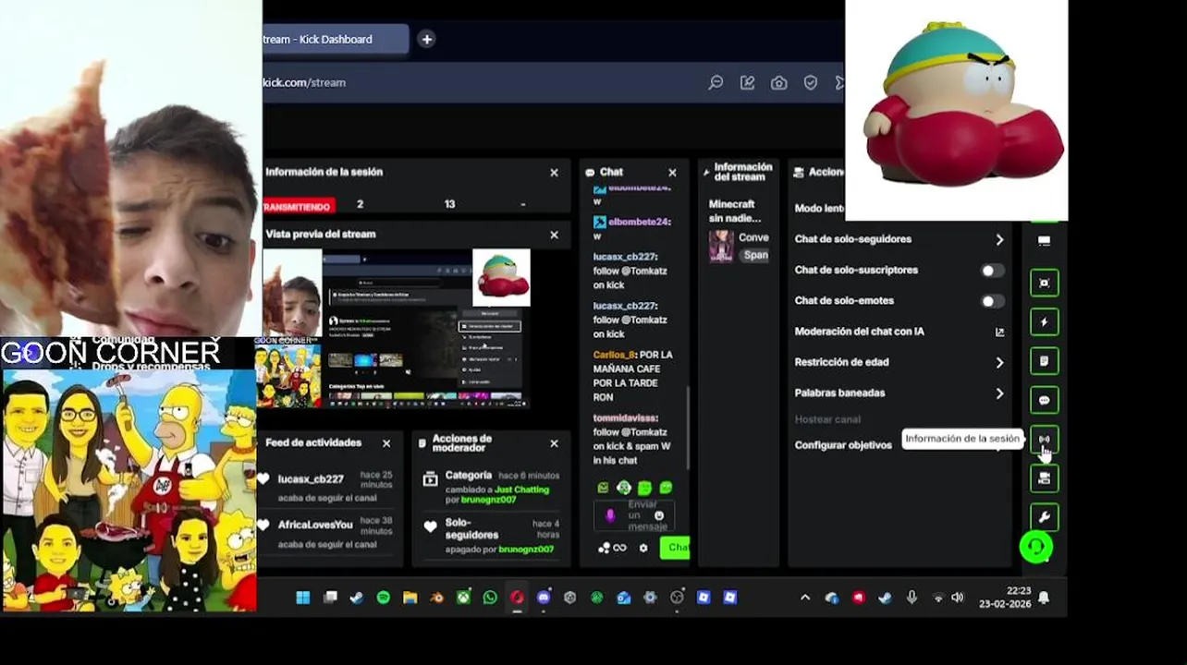Screen dimensions: 1187x665
Task: Open Windows Start menu
Action: click(302, 598)
